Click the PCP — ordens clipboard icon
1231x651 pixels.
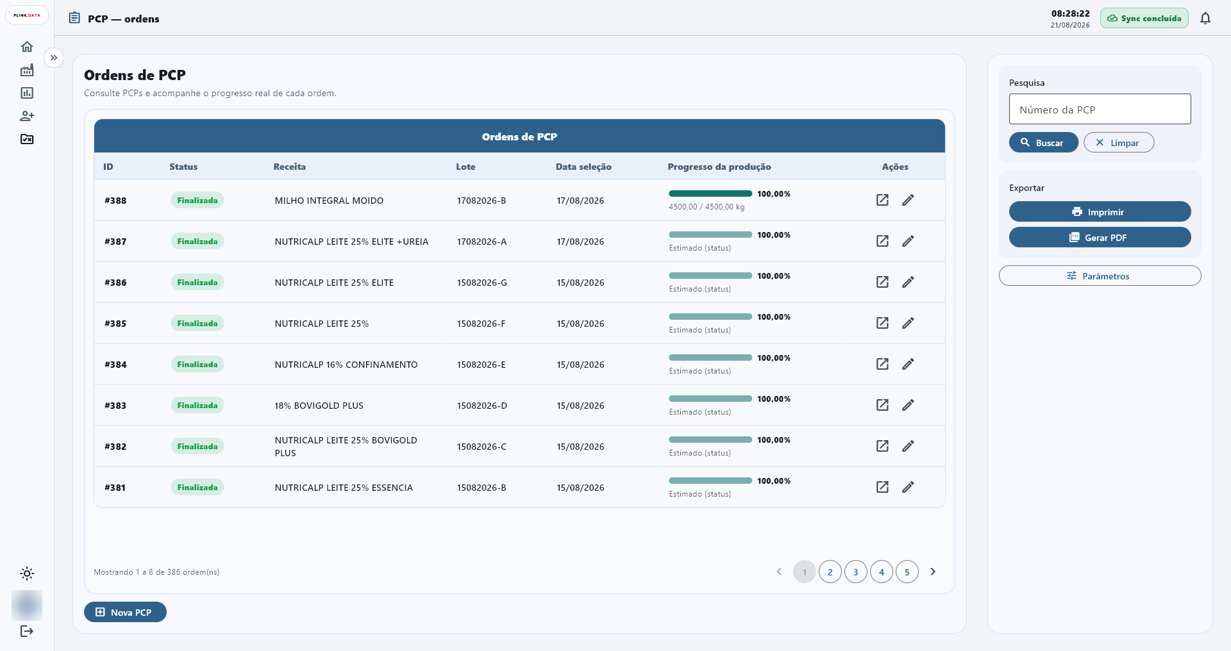pyautogui.click(x=74, y=18)
